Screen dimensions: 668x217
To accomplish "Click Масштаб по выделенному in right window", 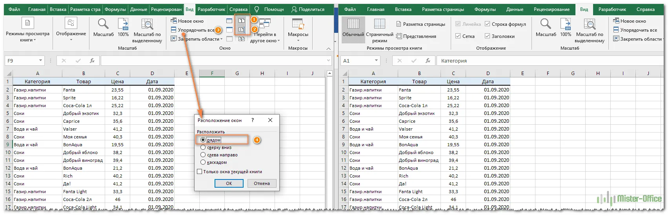I will (590, 30).
